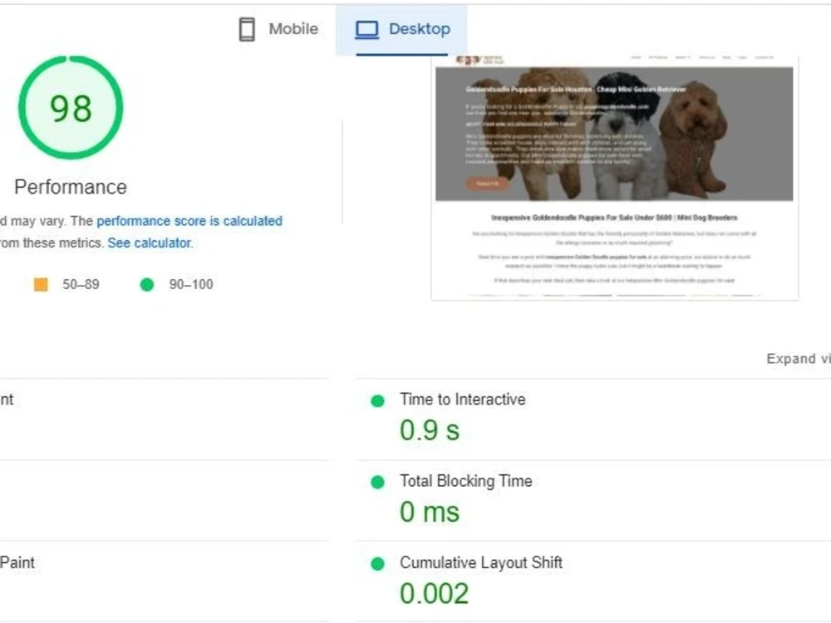Open the 'See calculator' link
The image size is (831, 623).
pos(150,243)
